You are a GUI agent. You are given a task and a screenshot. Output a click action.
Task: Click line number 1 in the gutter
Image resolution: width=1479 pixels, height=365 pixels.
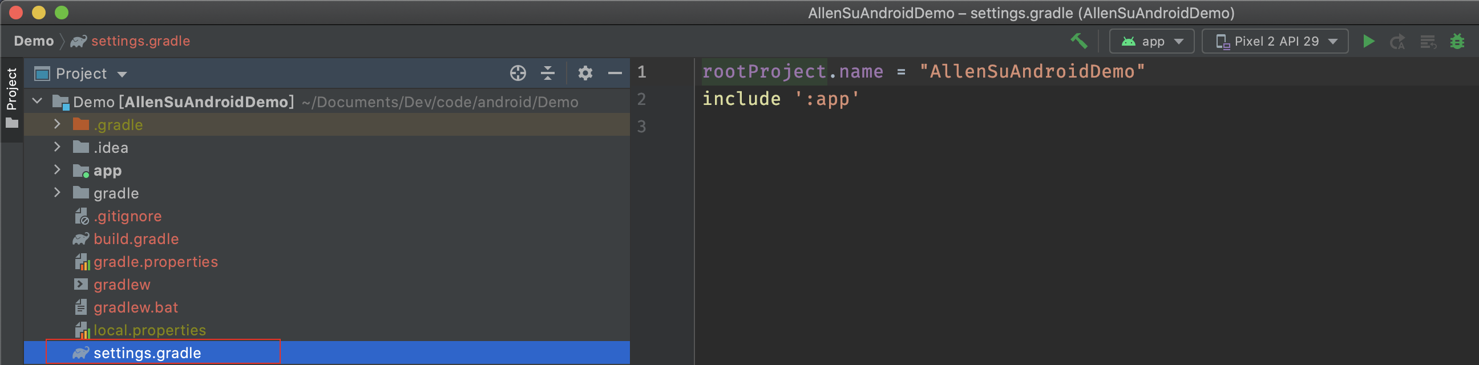[642, 72]
